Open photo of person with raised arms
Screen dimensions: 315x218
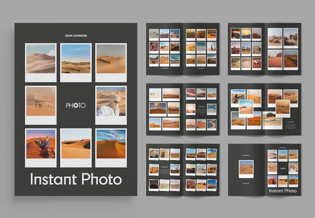212,48
